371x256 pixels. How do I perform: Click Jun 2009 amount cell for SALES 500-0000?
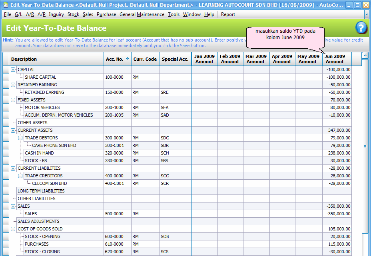click(337, 214)
